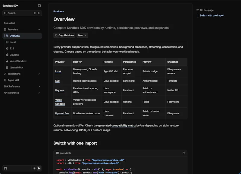
Task: Click the Best for column header
Action: pos(77,62)
